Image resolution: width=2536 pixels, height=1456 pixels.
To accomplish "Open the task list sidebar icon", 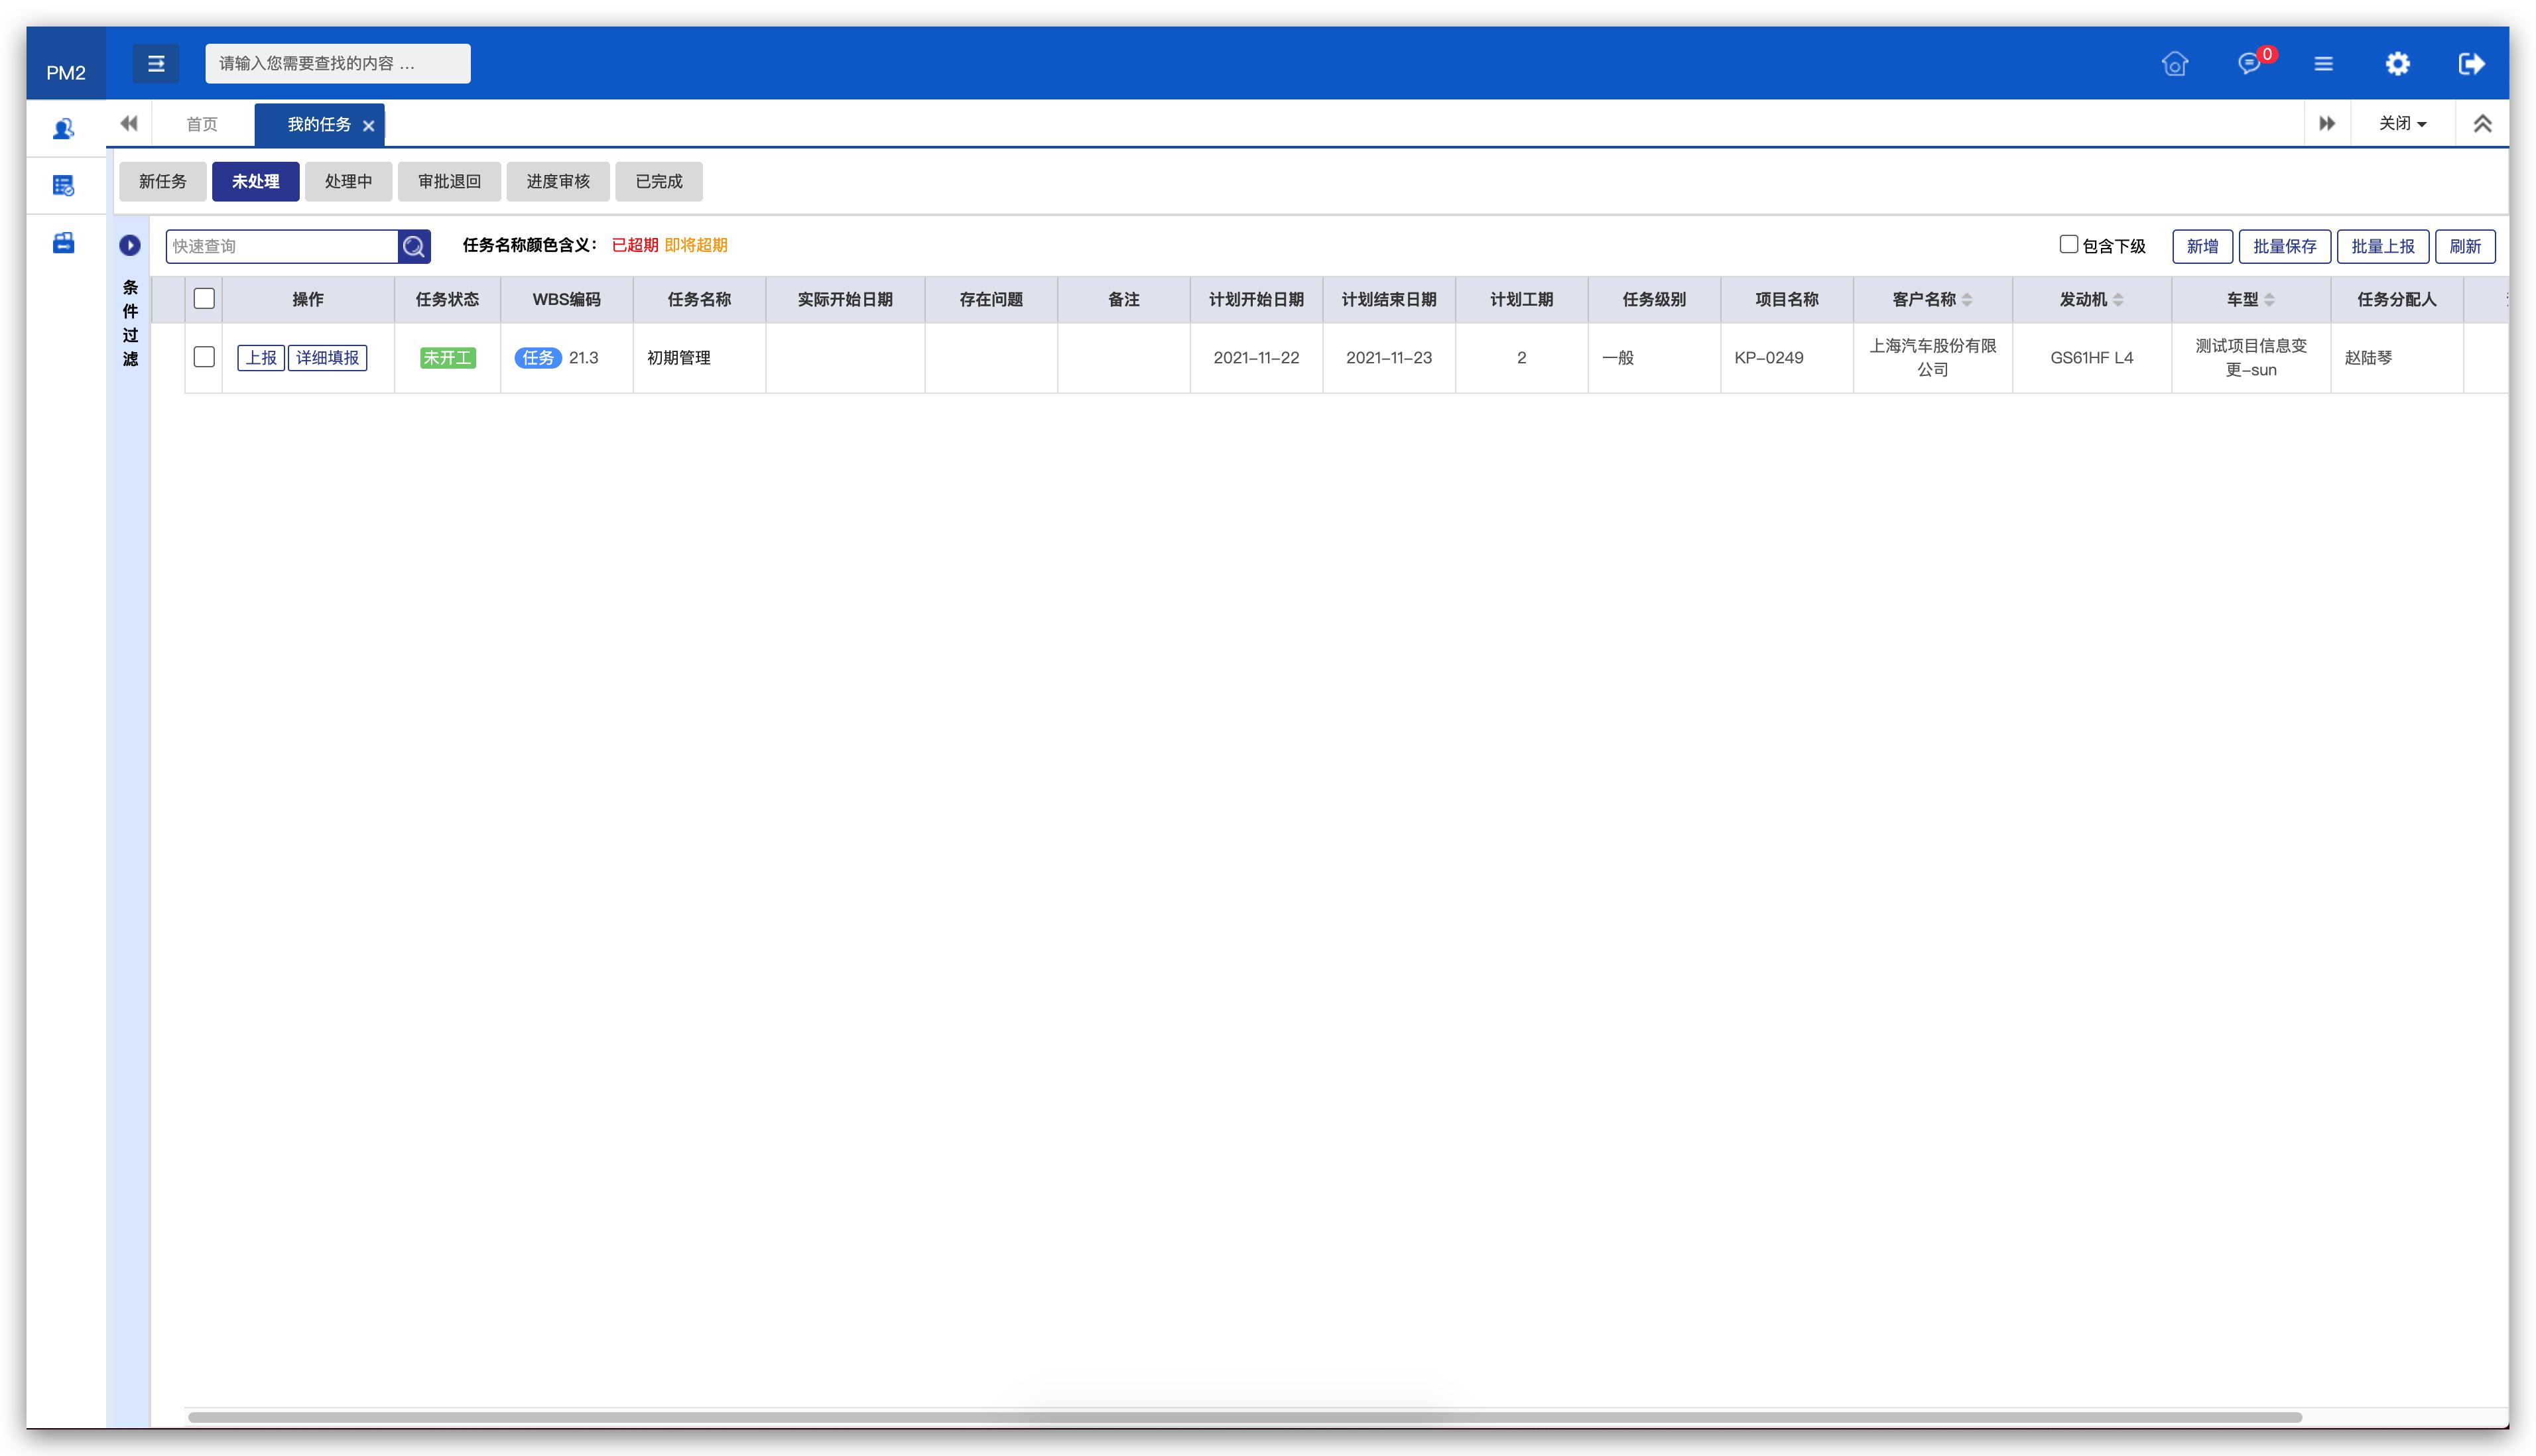I will 64,185.
